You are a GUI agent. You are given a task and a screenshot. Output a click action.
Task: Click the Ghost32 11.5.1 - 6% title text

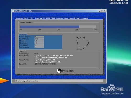(23, 11)
